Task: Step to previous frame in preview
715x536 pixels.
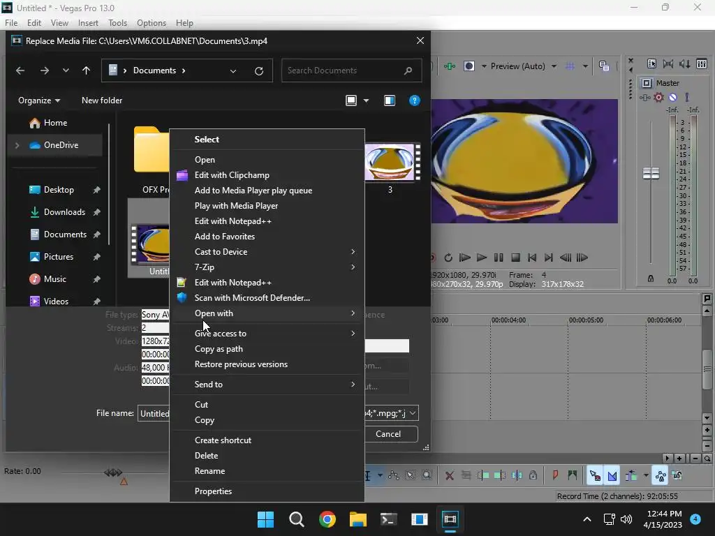Action: [x=566, y=258]
